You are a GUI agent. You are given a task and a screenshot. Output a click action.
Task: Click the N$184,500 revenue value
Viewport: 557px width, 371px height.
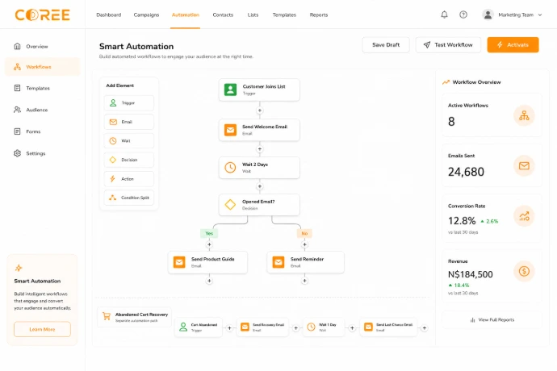(x=471, y=274)
